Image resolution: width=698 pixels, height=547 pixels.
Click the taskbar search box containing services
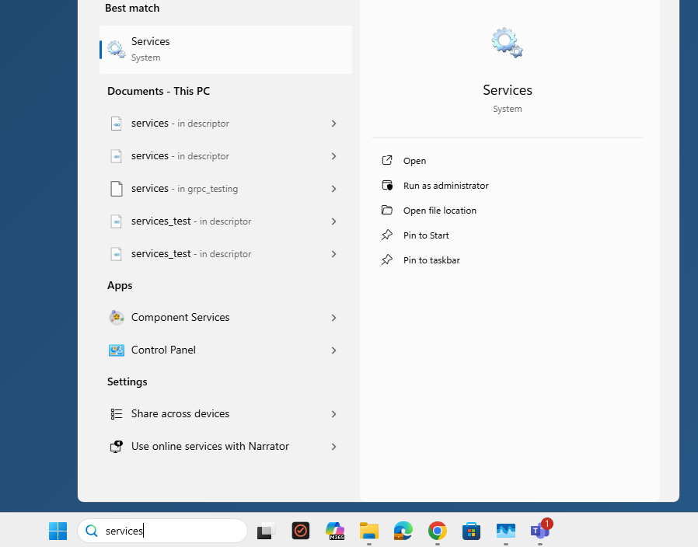(x=162, y=531)
